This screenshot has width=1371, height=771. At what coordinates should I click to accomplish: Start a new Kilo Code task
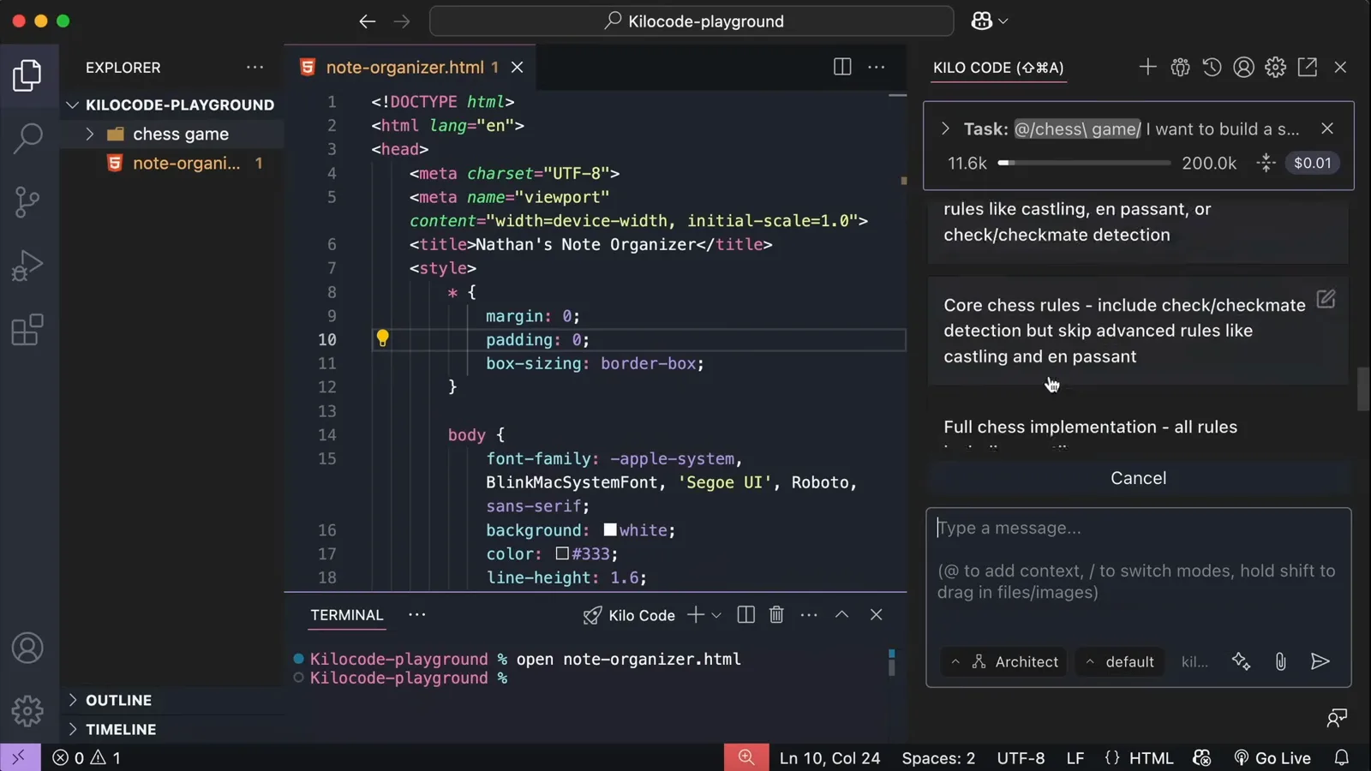point(1147,67)
